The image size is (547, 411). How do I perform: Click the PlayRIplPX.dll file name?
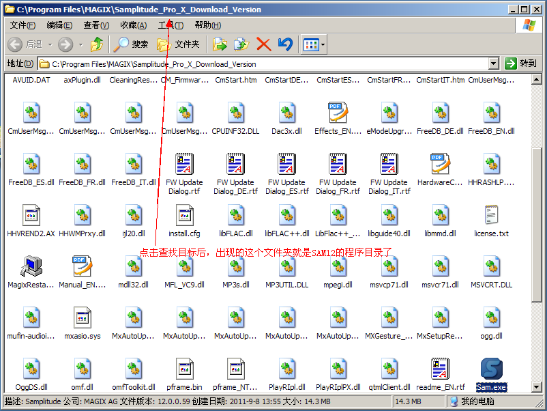click(338, 387)
